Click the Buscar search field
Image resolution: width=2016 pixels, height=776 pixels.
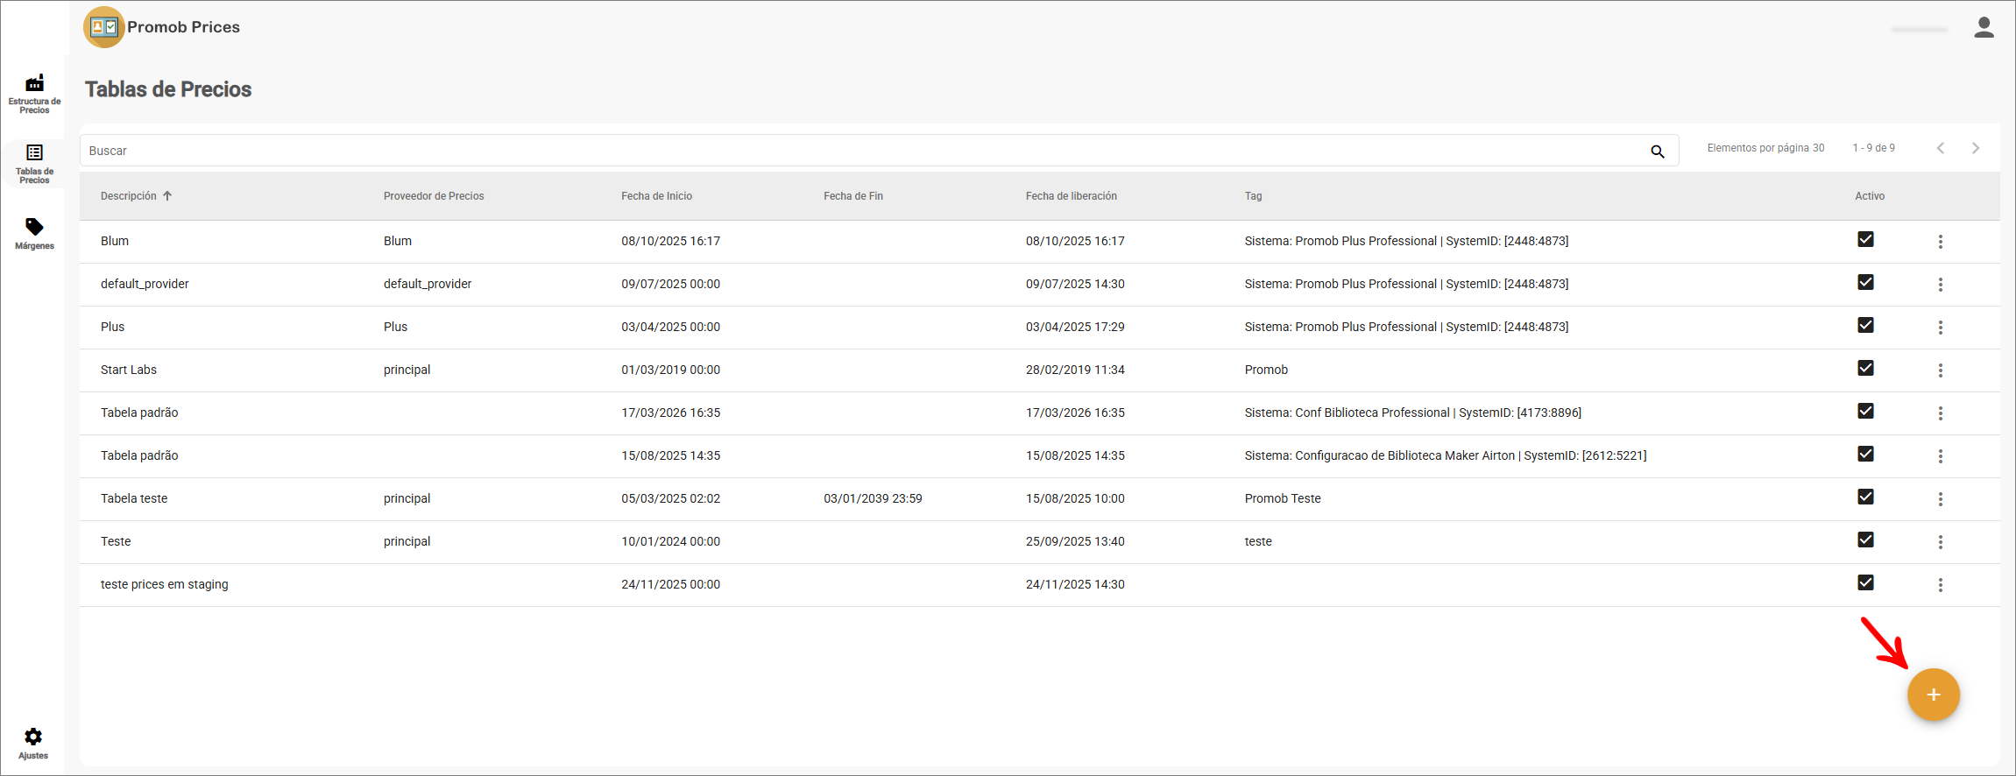pos(859,151)
